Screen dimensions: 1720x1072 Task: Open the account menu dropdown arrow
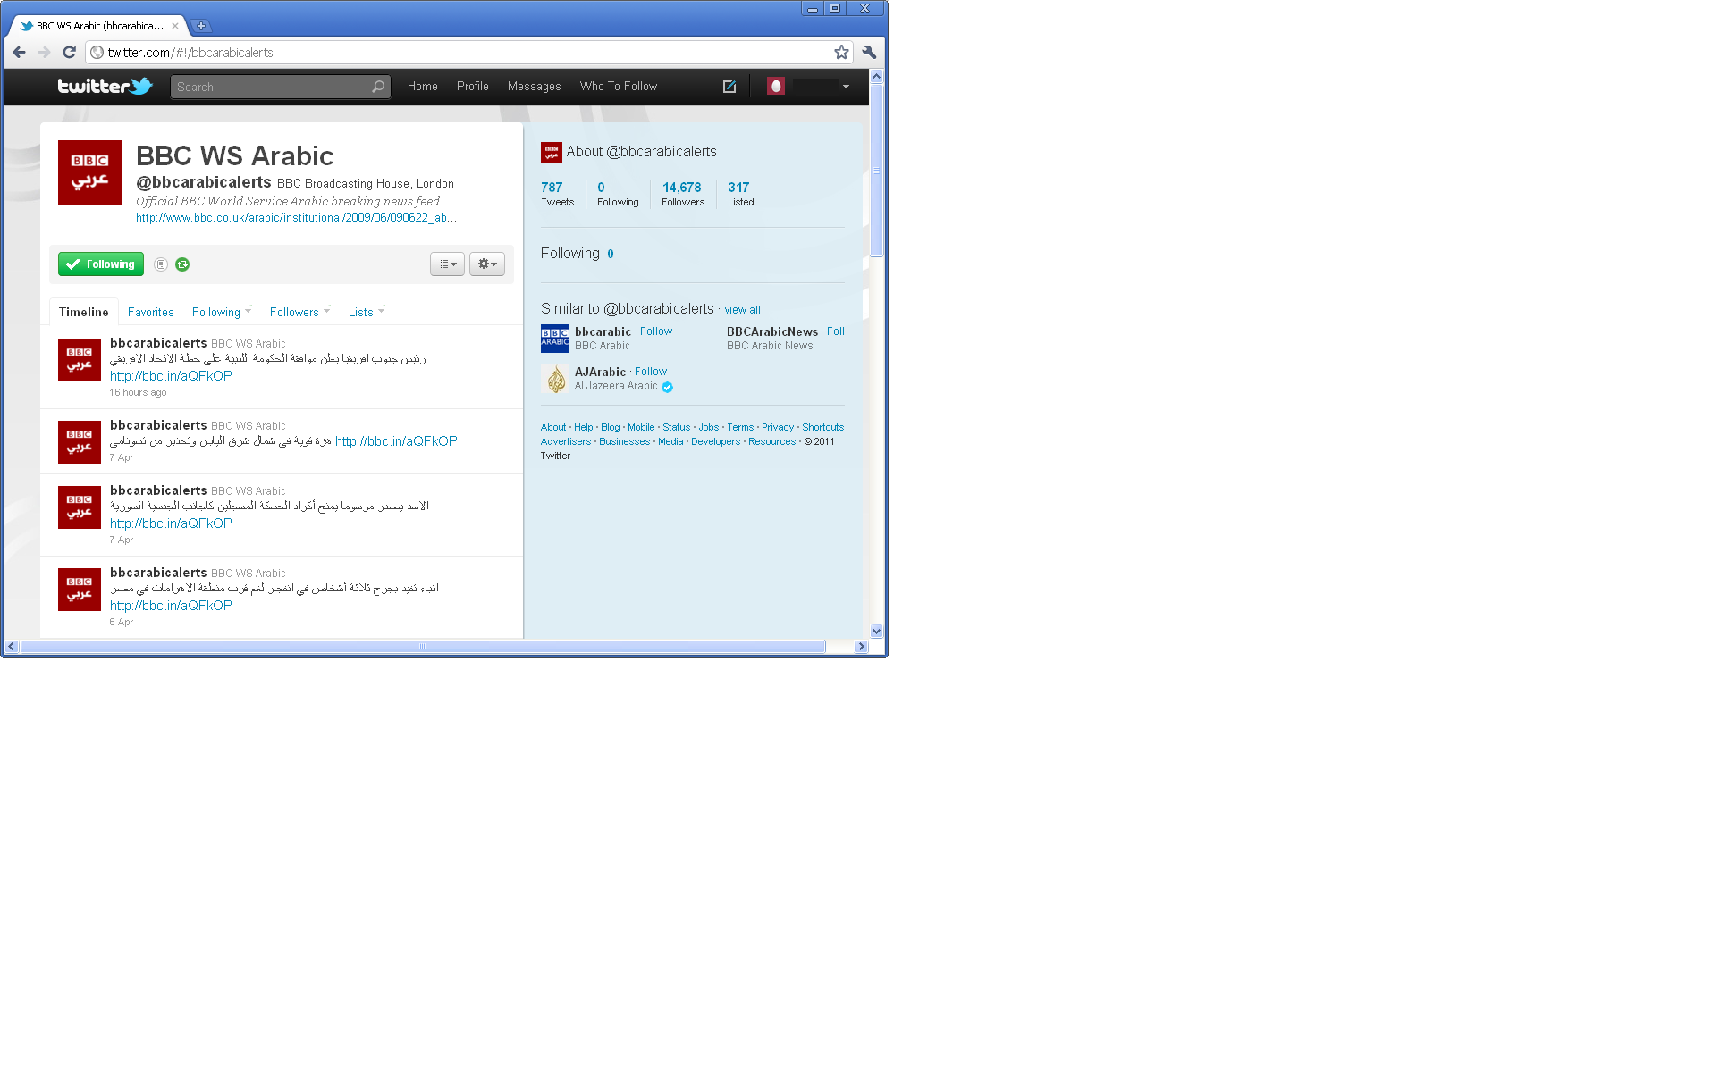[x=846, y=87]
